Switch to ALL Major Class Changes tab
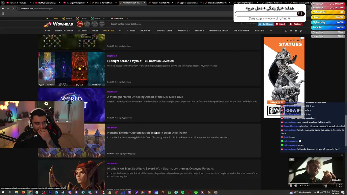This screenshot has width=347, height=195. point(47,3)
